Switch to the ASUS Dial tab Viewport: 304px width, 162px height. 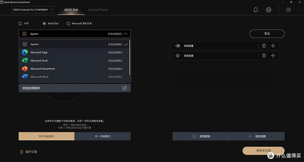click(x=71, y=10)
